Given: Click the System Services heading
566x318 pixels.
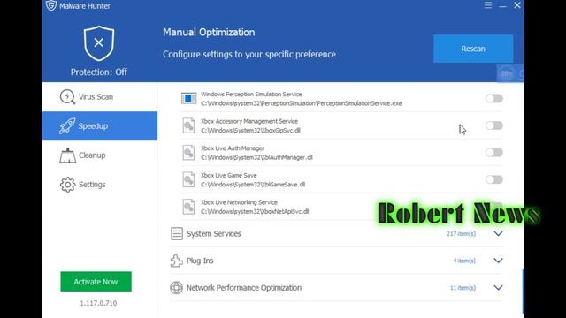Looking at the screenshot, I should coord(214,233).
